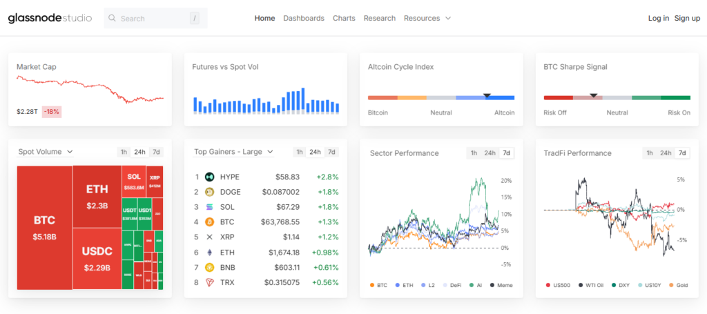The height and width of the screenshot is (314, 707).
Task: Select 7d in Sector Performance card
Action: tap(506, 153)
